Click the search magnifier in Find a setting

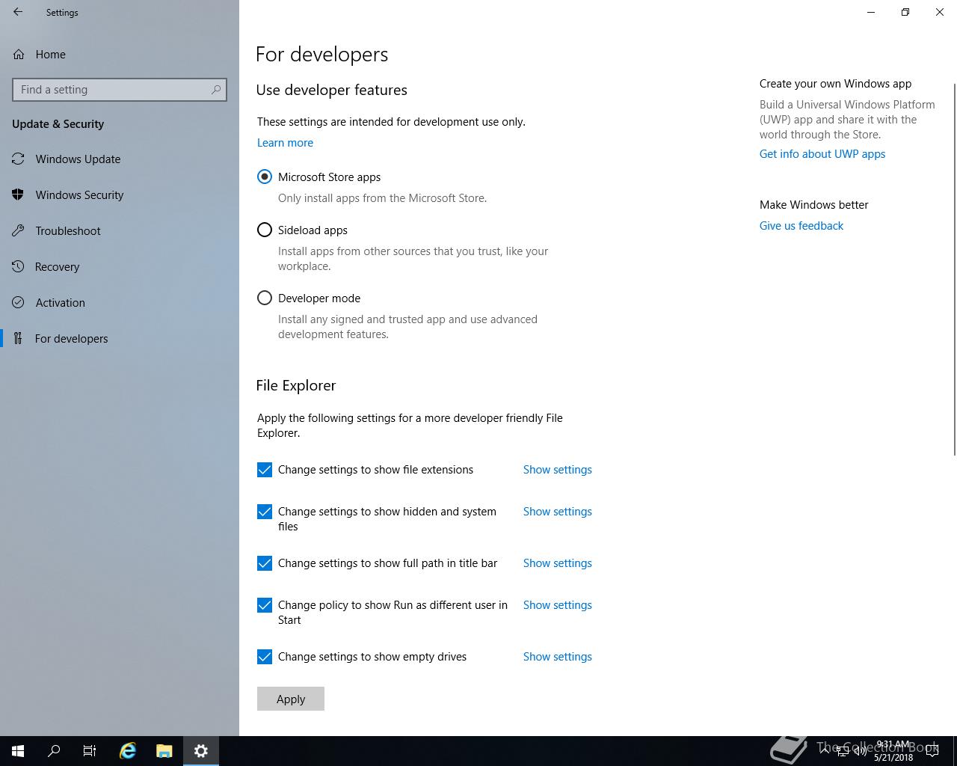tap(216, 90)
